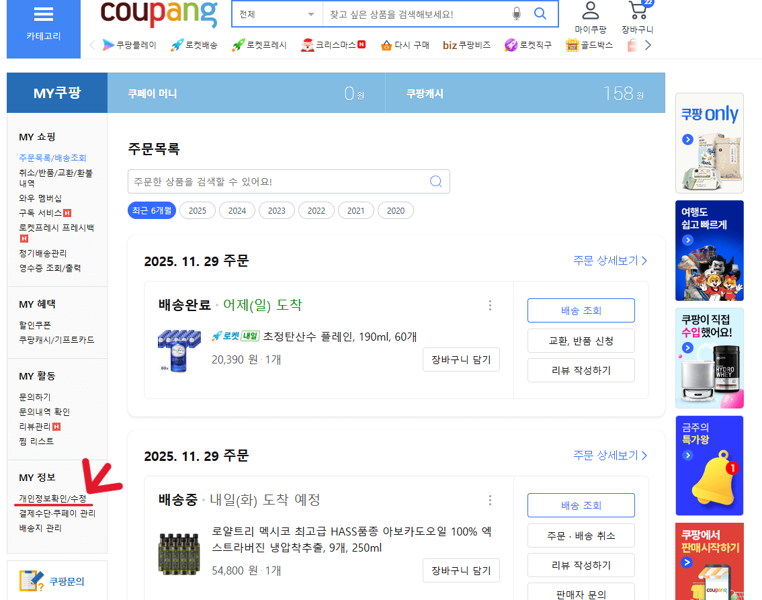762x600 pixels.
Task: Select the 2020 year filter
Action: click(396, 210)
